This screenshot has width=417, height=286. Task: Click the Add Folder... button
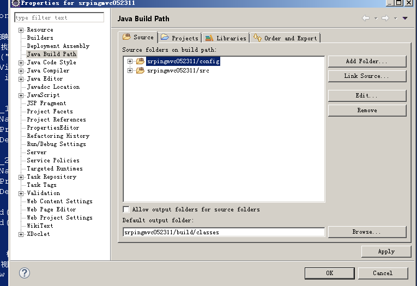click(x=367, y=62)
